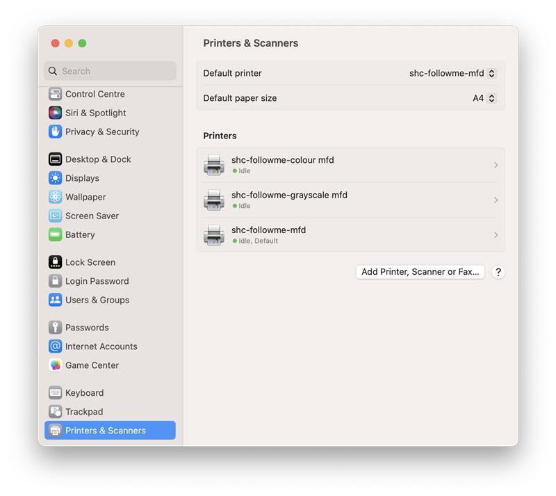Click the Wallpaper flower icon

coord(55,197)
